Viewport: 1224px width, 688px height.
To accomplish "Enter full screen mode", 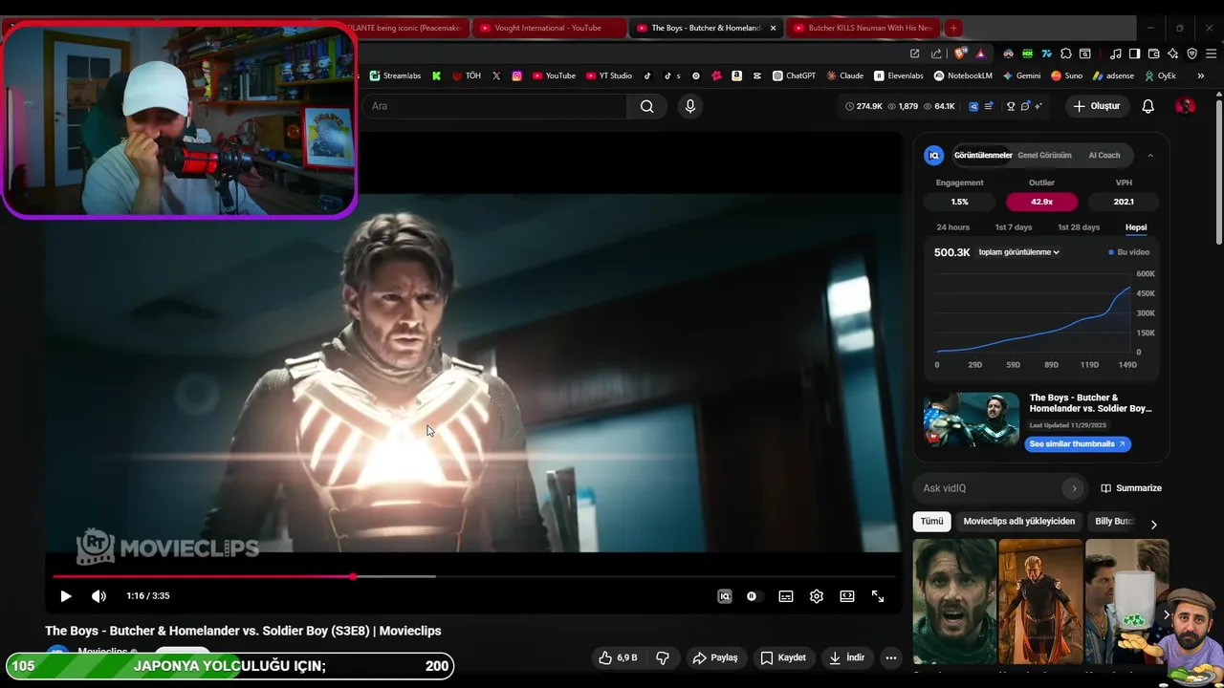I will click(x=878, y=596).
